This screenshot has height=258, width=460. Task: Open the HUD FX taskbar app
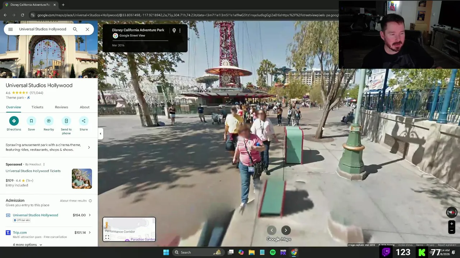coord(283,252)
